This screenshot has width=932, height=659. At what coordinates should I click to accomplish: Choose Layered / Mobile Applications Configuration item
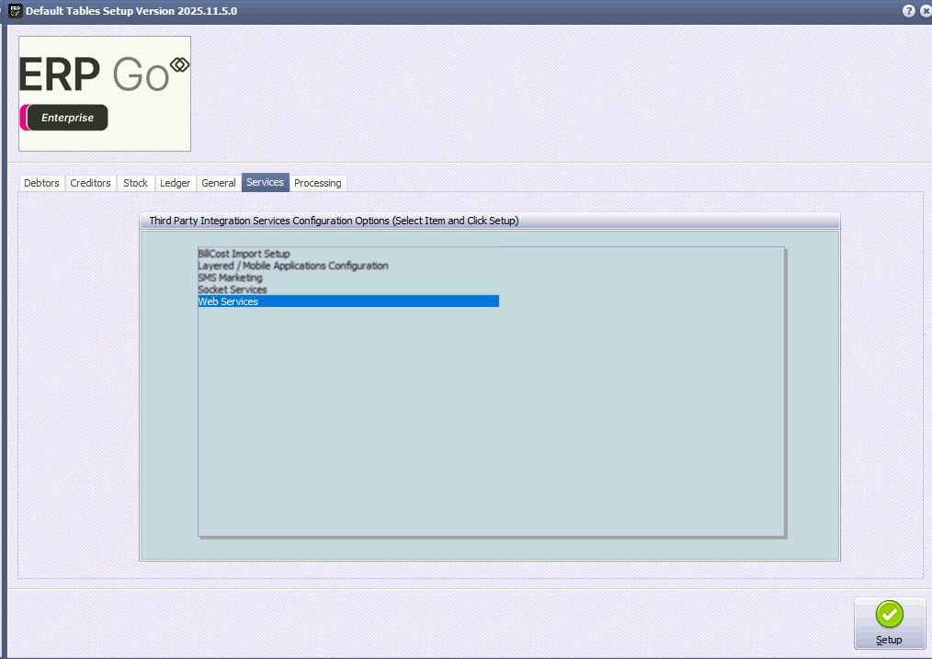[292, 266]
